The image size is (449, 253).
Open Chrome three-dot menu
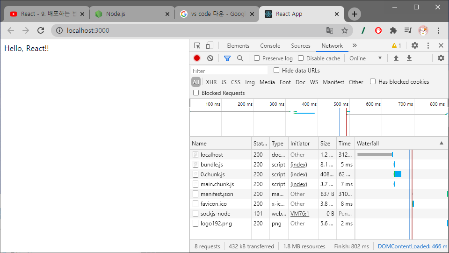pos(438,30)
